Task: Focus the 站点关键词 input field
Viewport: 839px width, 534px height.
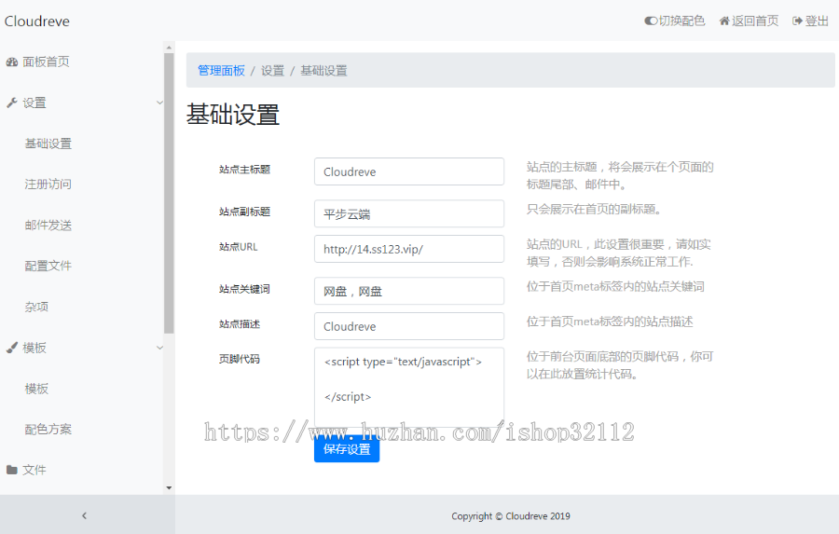Action: tap(409, 291)
